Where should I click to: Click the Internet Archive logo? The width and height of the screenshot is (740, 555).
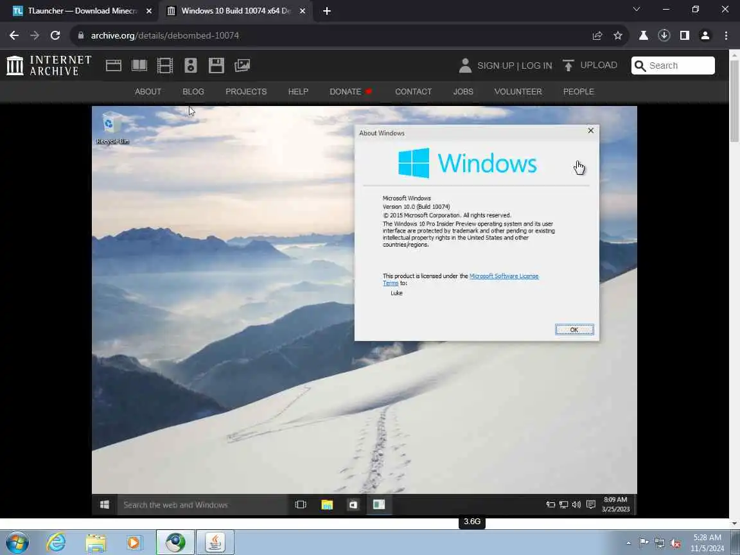click(x=49, y=65)
